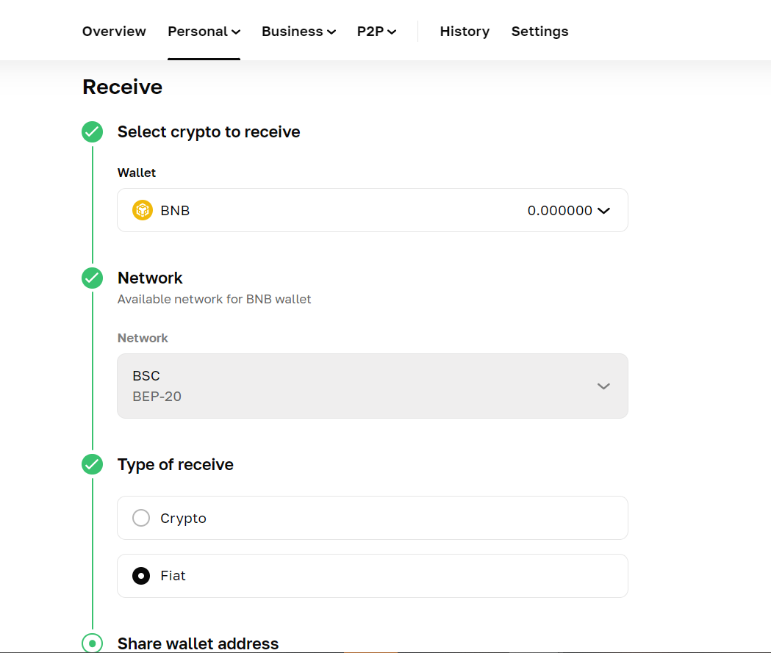Click the green checkmark beside Select crypto
Screen dimensions: 771x653
(x=92, y=132)
